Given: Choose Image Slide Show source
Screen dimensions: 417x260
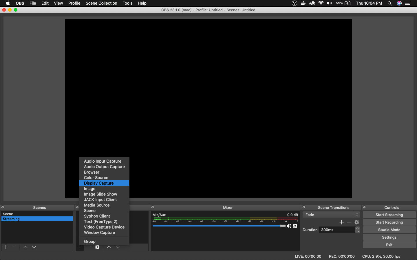Looking at the screenshot, I should [104, 194].
